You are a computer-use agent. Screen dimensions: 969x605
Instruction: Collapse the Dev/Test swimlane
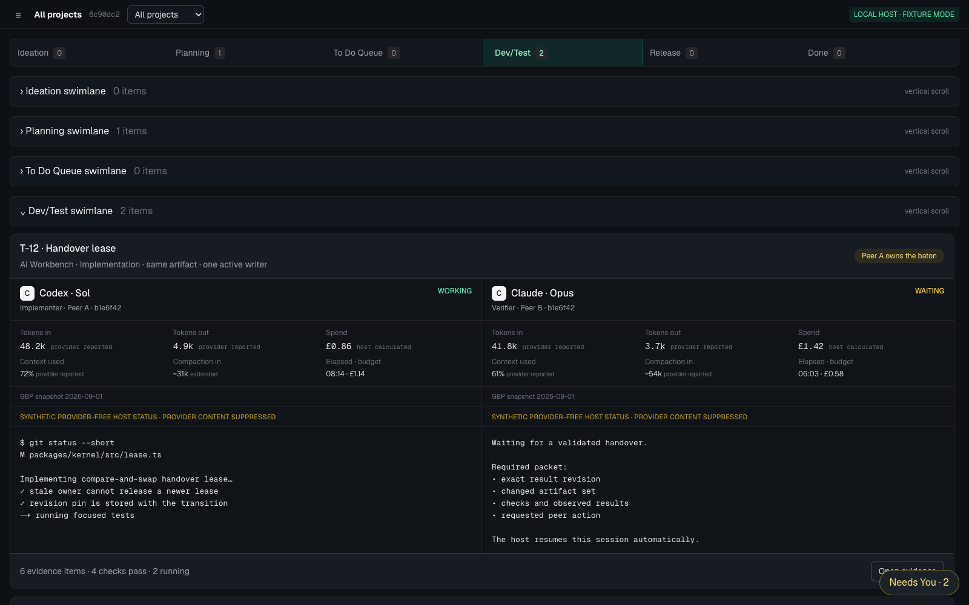tap(484, 211)
